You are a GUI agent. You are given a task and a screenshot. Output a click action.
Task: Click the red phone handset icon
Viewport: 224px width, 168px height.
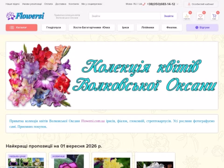[144, 4]
